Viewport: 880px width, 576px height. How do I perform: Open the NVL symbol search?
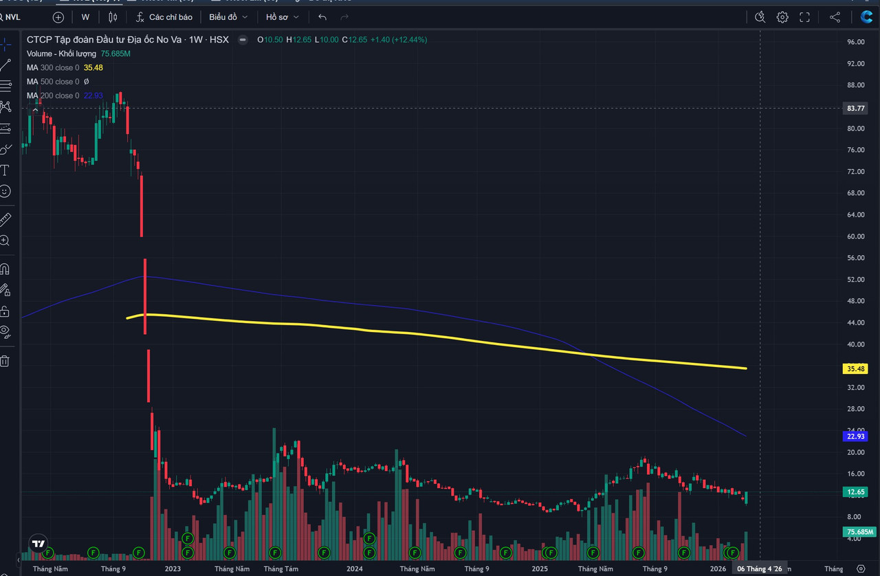pyautogui.click(x=12, y=17)
